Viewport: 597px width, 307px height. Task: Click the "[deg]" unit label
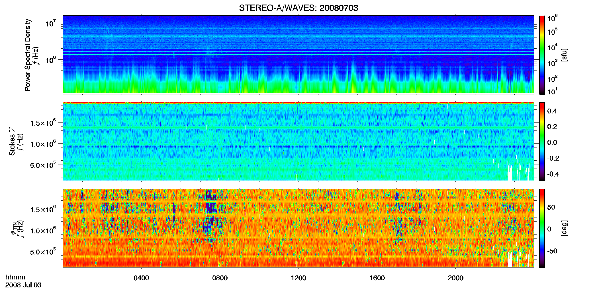(564, 228)
